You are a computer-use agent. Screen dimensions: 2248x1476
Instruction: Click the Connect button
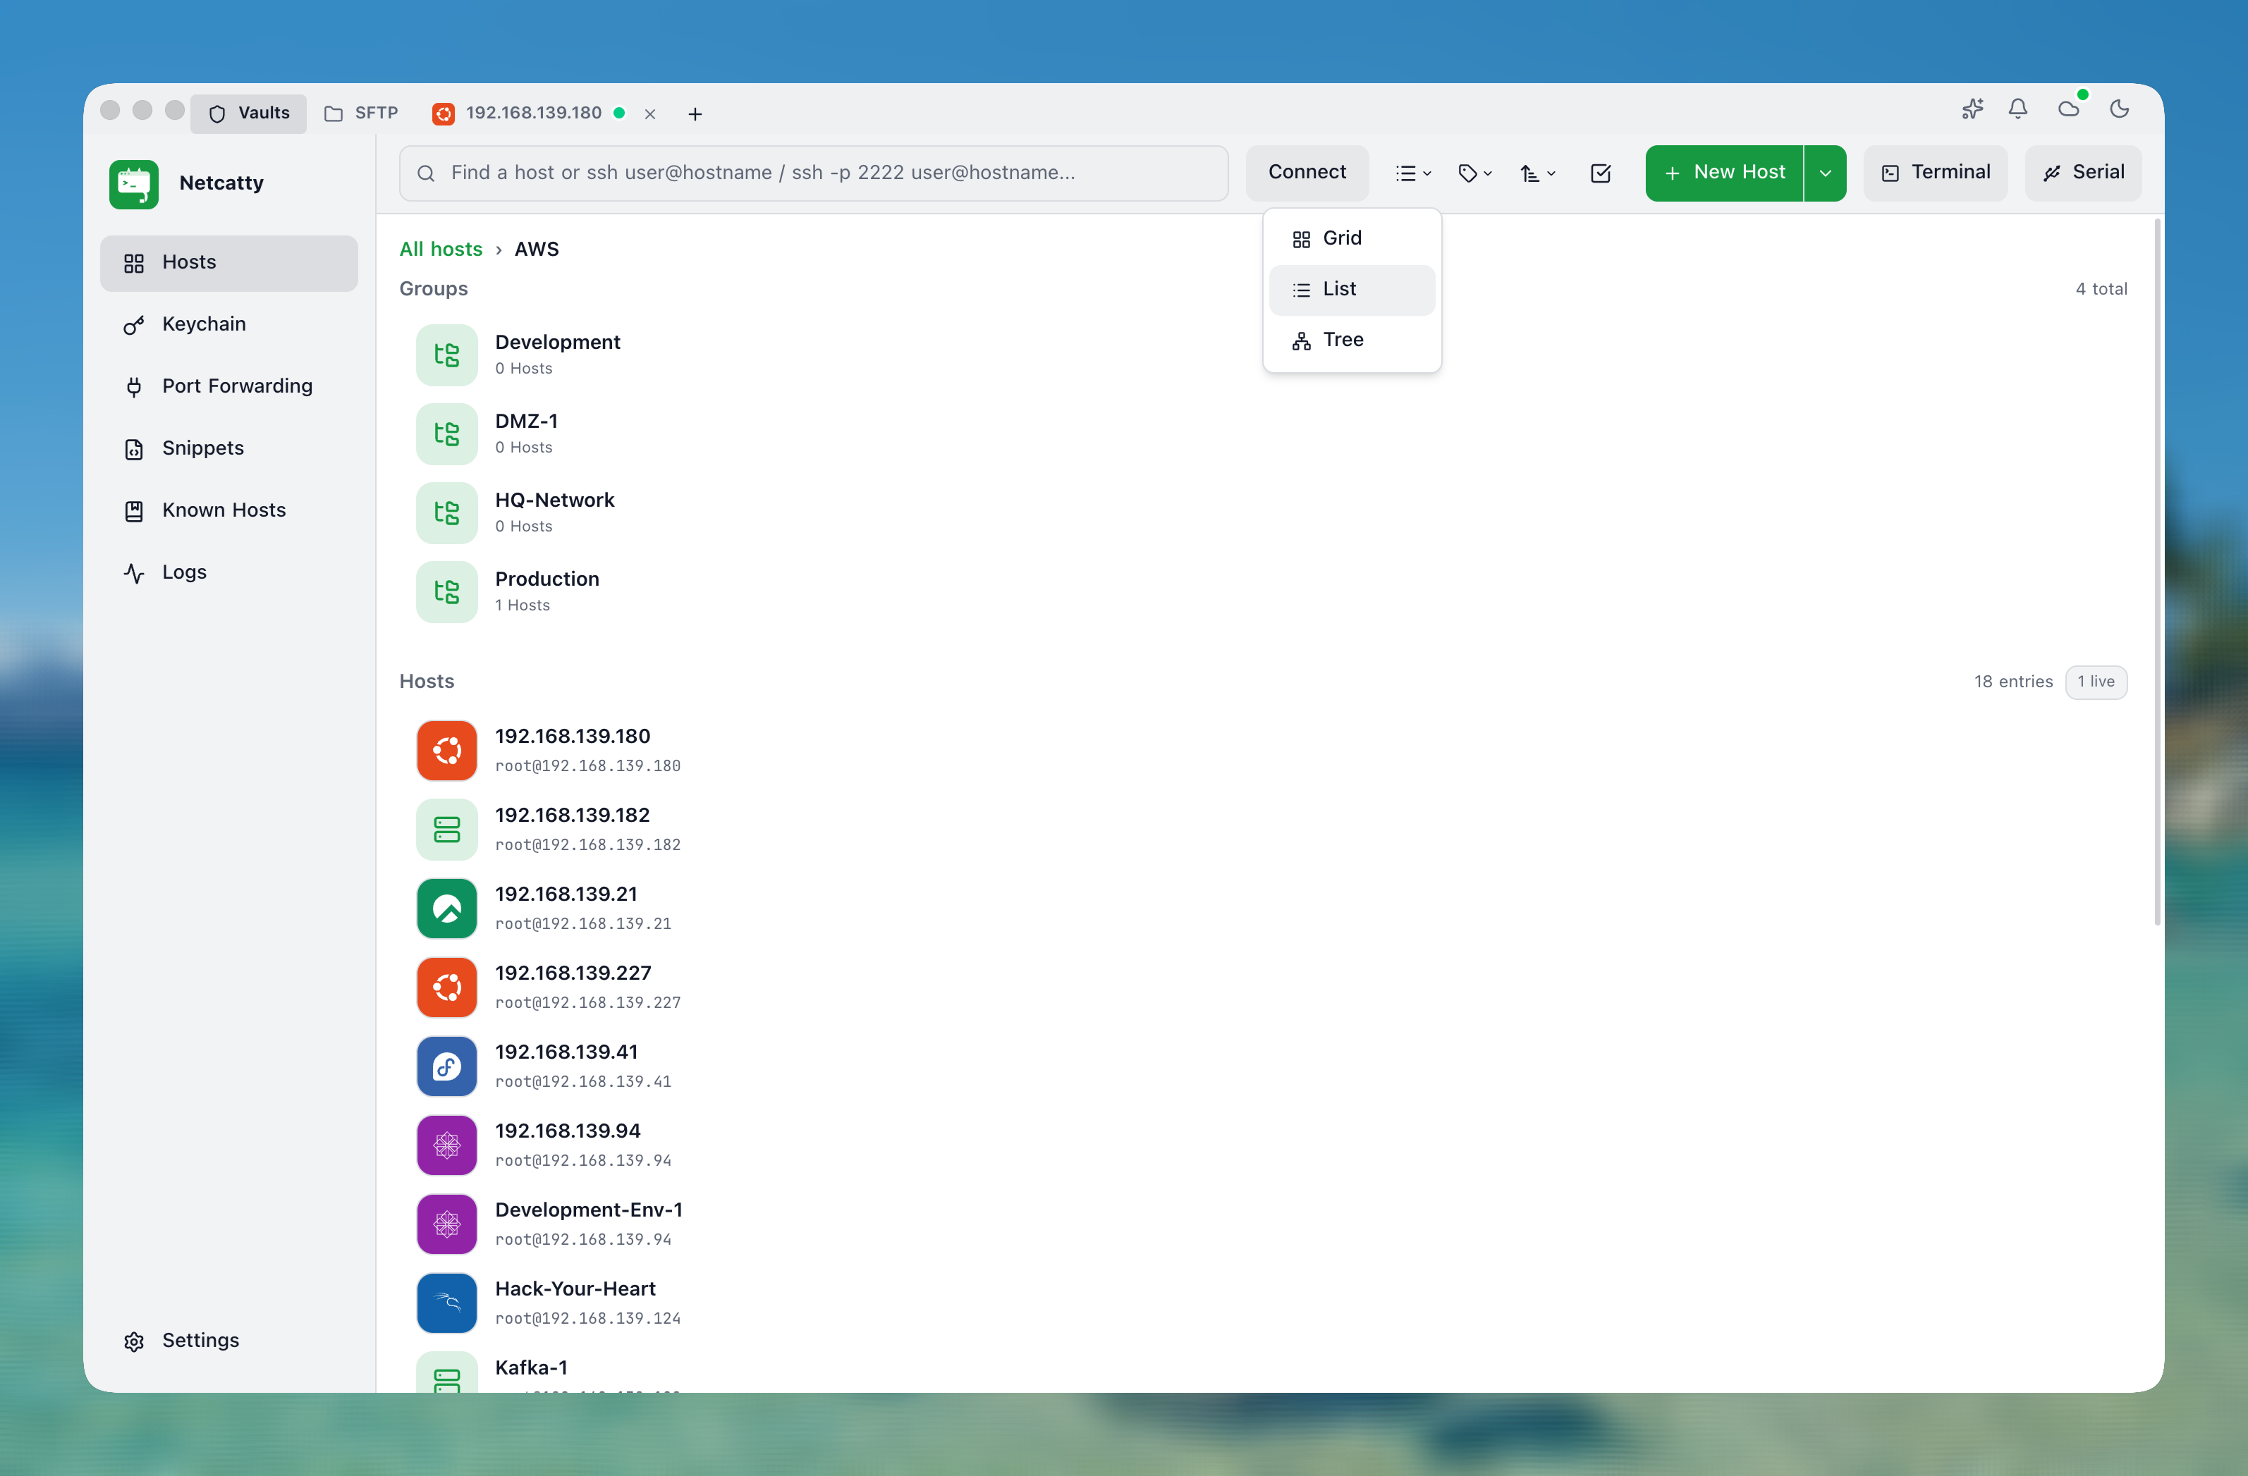tap(1307, 173)
